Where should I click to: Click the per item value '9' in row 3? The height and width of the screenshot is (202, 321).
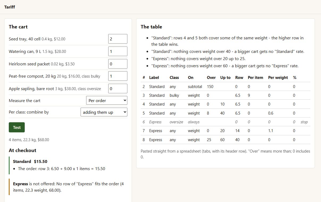pyautogui.click(x=249, y=95)
